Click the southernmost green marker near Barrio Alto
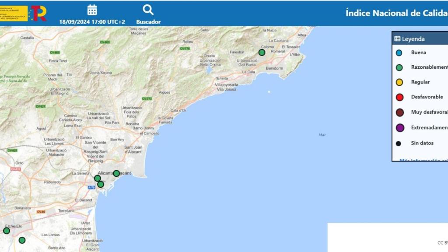The width and height of the screenshot is (448, 252). click(21, 240)
